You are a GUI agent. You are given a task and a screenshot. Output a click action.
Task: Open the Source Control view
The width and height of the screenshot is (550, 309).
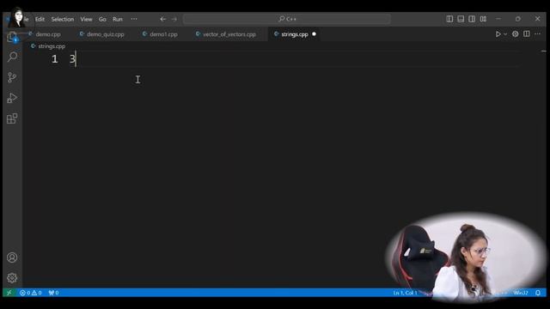point(12,77)
